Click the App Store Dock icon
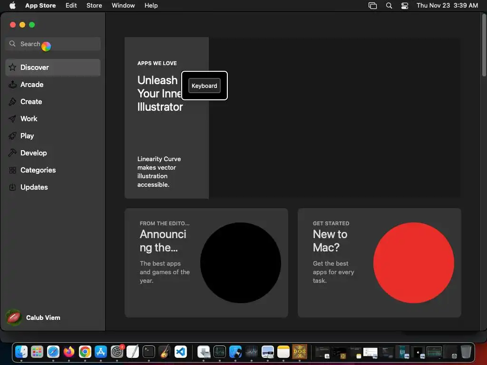The width and height of the screenshot is (487, 365). 101,352
